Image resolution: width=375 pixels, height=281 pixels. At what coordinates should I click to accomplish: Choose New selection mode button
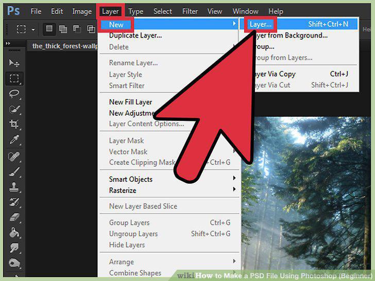click(49, 29)
